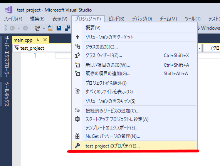Choose テンプレートのエクスポート(E)... menu entry
This screenshot has height=166, width=220.
134,128
